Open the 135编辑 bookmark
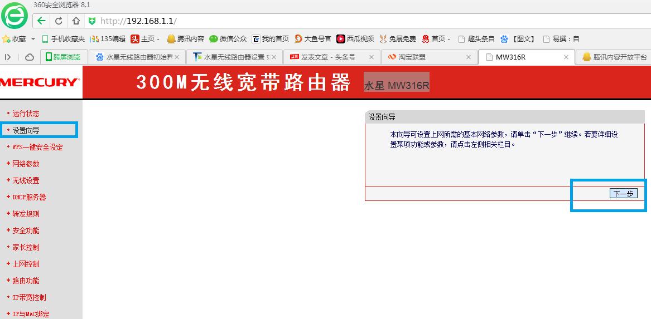 coord(108,39)
